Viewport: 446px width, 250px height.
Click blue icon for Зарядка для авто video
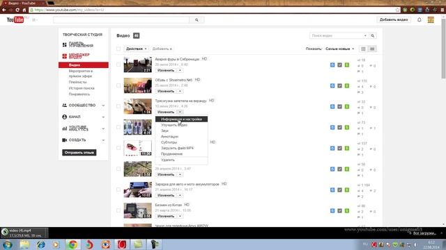332,190
